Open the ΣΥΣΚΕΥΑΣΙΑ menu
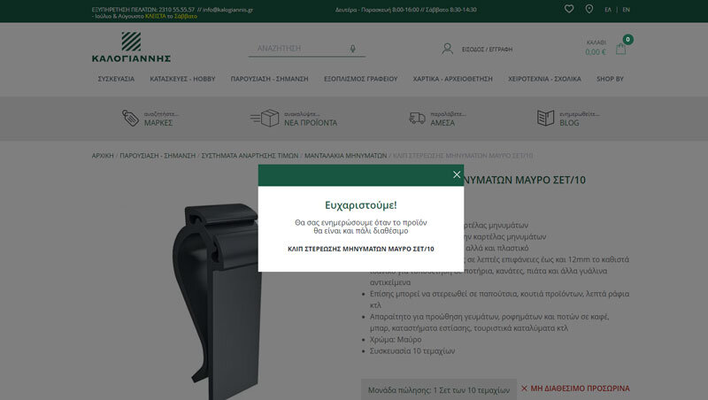This screenshot has height=400, width=708. coord(116,79)
